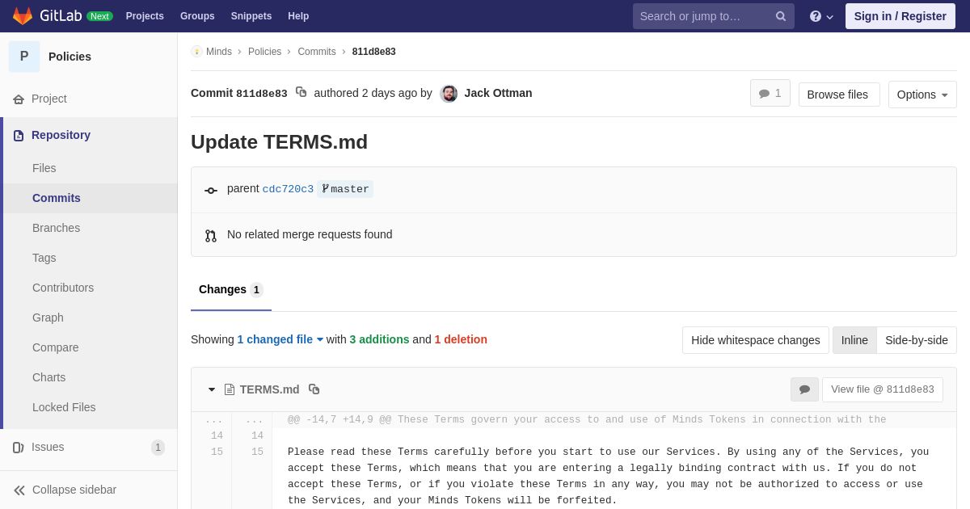Viewport: 970px width, 509px height.
Task: Toggle comments for TERMS.md file
Action: pyautogui.click(x=804, y=389)
